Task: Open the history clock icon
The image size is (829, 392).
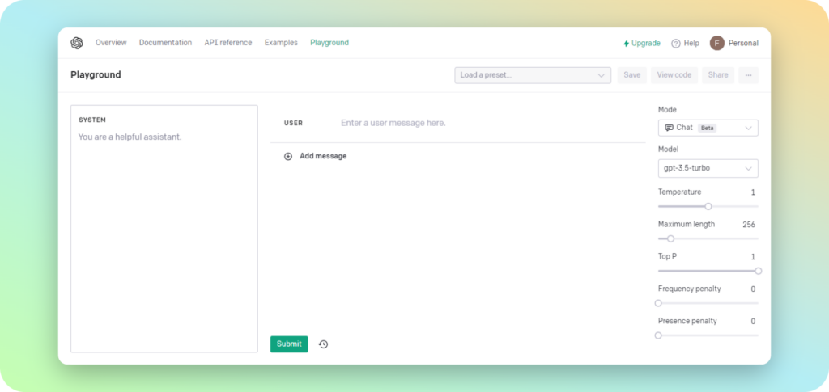Action: click(323, 344)
